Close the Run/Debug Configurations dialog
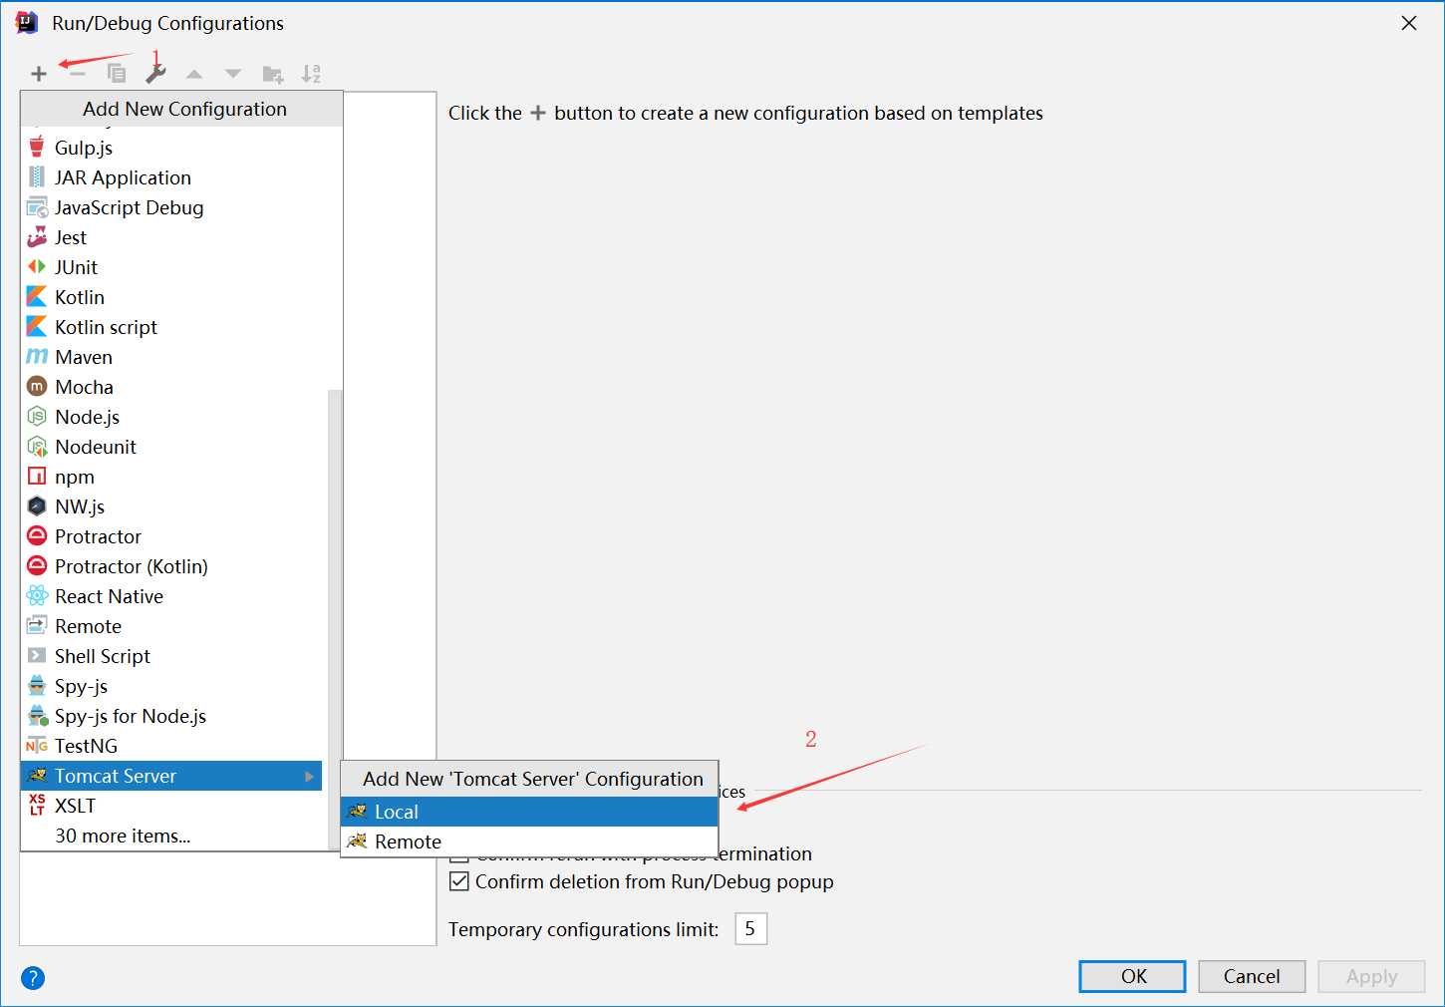Screen dimensions: 1445x1007 click(1409, 23)
